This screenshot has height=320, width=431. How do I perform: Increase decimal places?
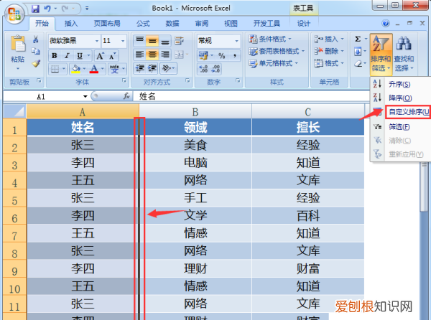(x=203, y=69)
